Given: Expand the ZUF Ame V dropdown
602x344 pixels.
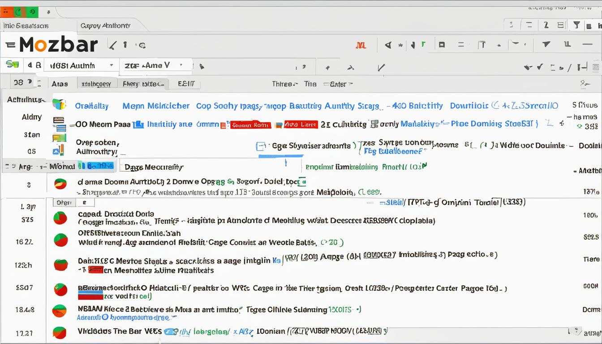Looking at the screenshot, I should coord(155,65).
